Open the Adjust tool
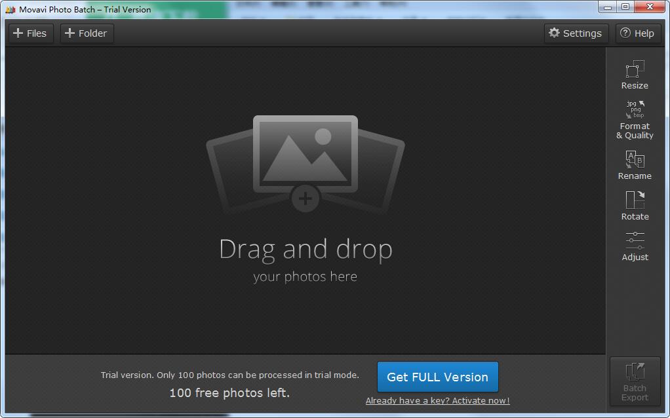The height and width of the screenshot is (418, 670). tap(635, 246)
